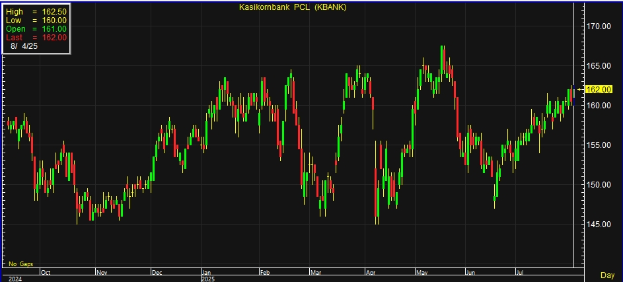Image resolution: width=623 pixels, height=282 pixels.
Task: Click the Jun label on the time axis
Action: pyautogui.click(x=471, y=273)
